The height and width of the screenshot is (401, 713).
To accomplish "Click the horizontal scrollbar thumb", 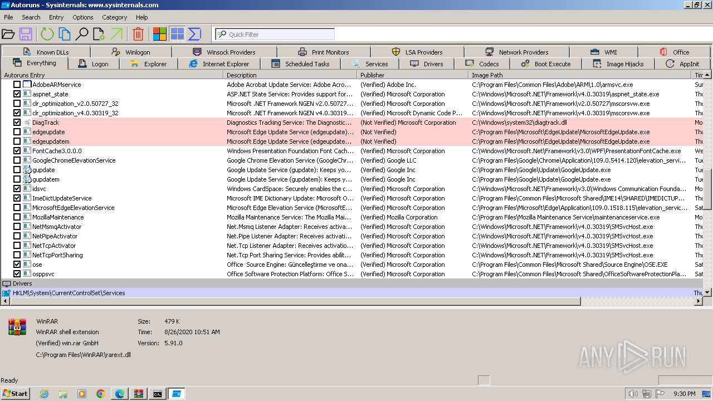I will (295, 301).
